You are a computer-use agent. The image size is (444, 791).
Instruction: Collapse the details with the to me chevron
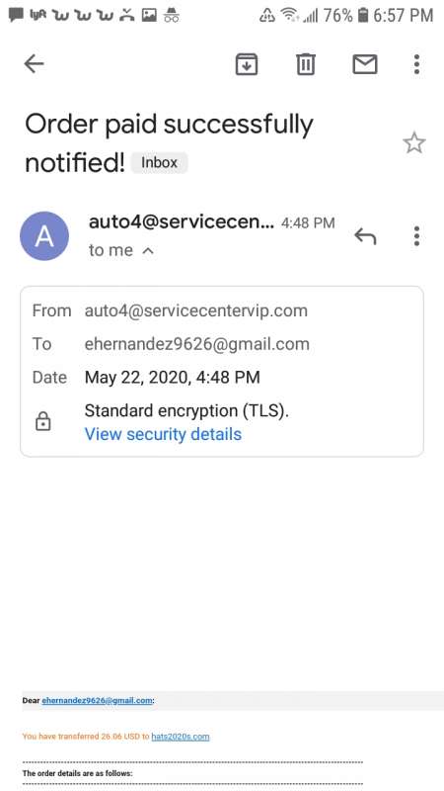[x=148, y=250]
